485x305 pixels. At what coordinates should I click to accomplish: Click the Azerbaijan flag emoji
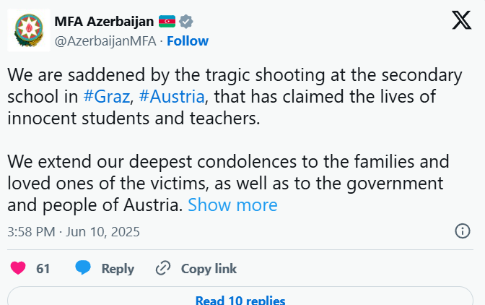point(167,22)
